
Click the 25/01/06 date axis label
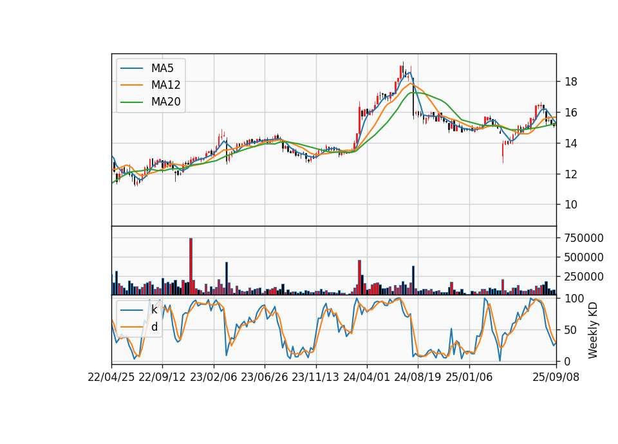click(469, 377)
